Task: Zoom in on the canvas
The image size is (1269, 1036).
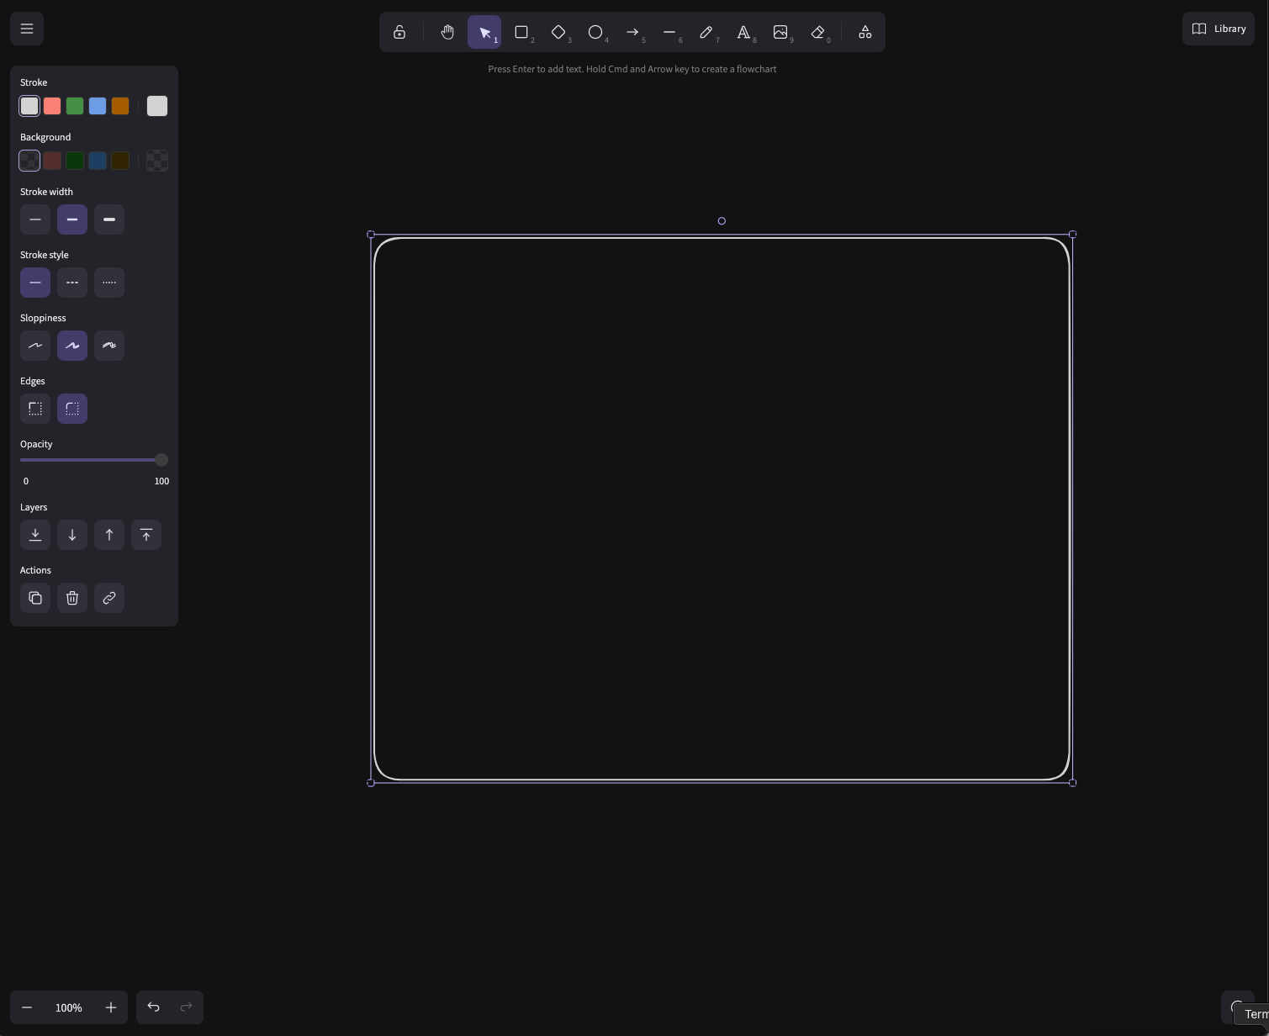Action: 110,1007
